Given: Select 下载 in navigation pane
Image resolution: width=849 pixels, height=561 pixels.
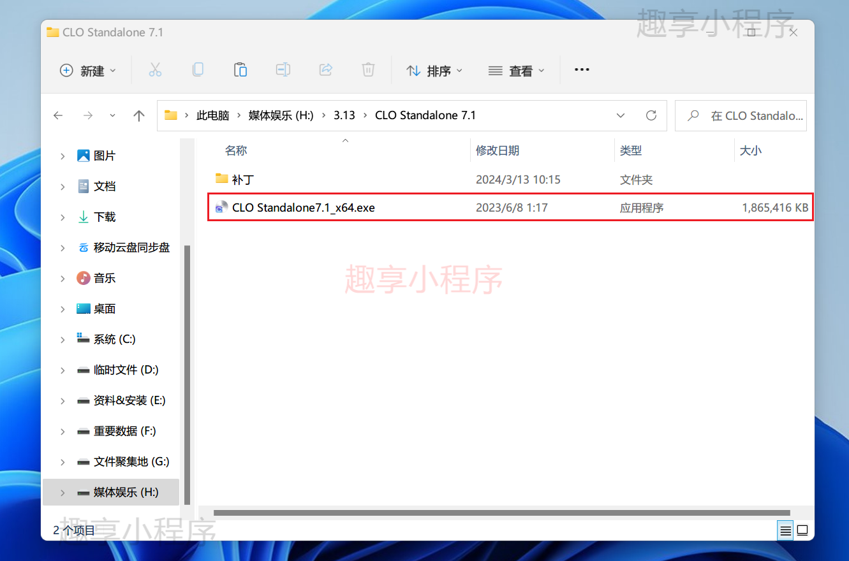Looking at the screenshot, I should click(x=105, y=217).
